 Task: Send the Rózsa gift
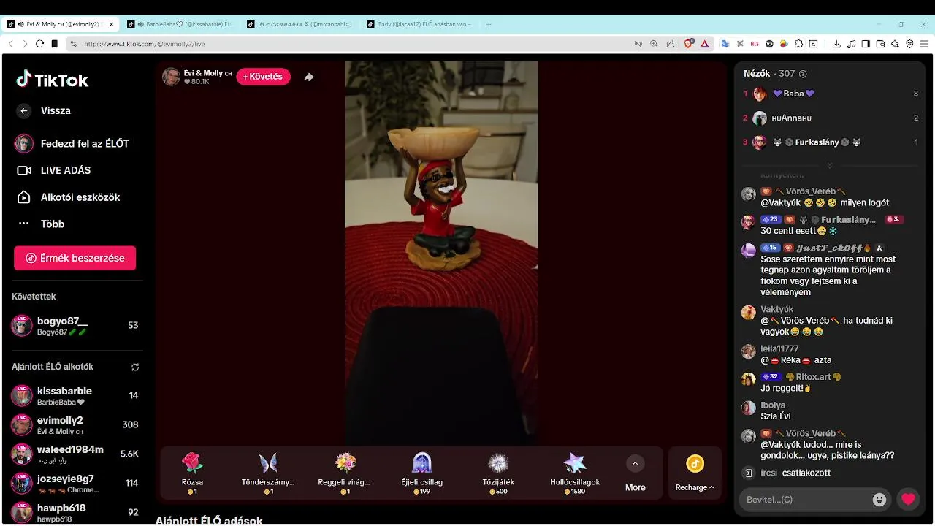click(x=192, y=473)
